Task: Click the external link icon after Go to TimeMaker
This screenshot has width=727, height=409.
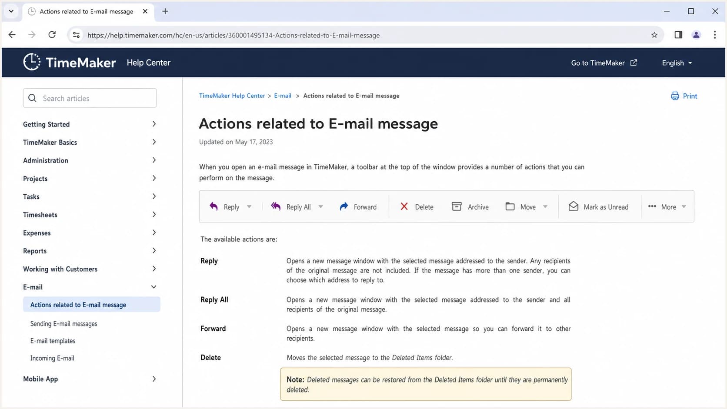Action: click(x=634, y=63)
